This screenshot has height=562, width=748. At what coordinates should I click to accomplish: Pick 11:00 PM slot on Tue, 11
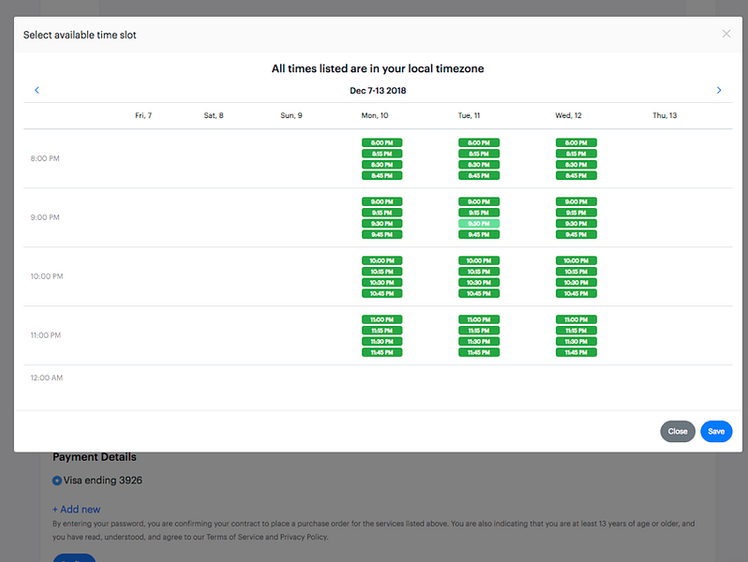point(479,319)
